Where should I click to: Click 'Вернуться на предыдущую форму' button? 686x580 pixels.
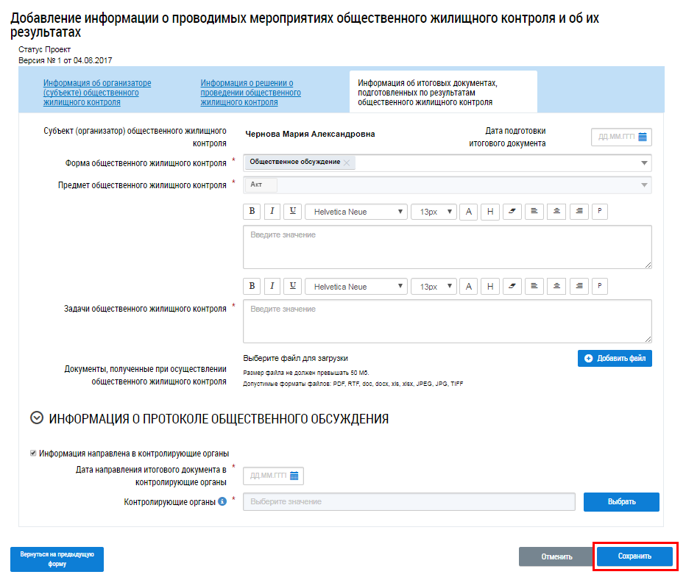click(57, 559)
